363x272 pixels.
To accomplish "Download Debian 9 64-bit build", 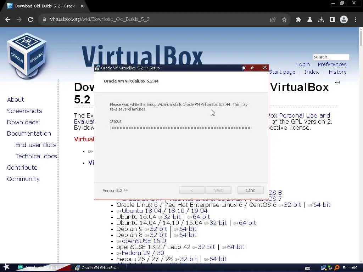I will tap(188, 229).
